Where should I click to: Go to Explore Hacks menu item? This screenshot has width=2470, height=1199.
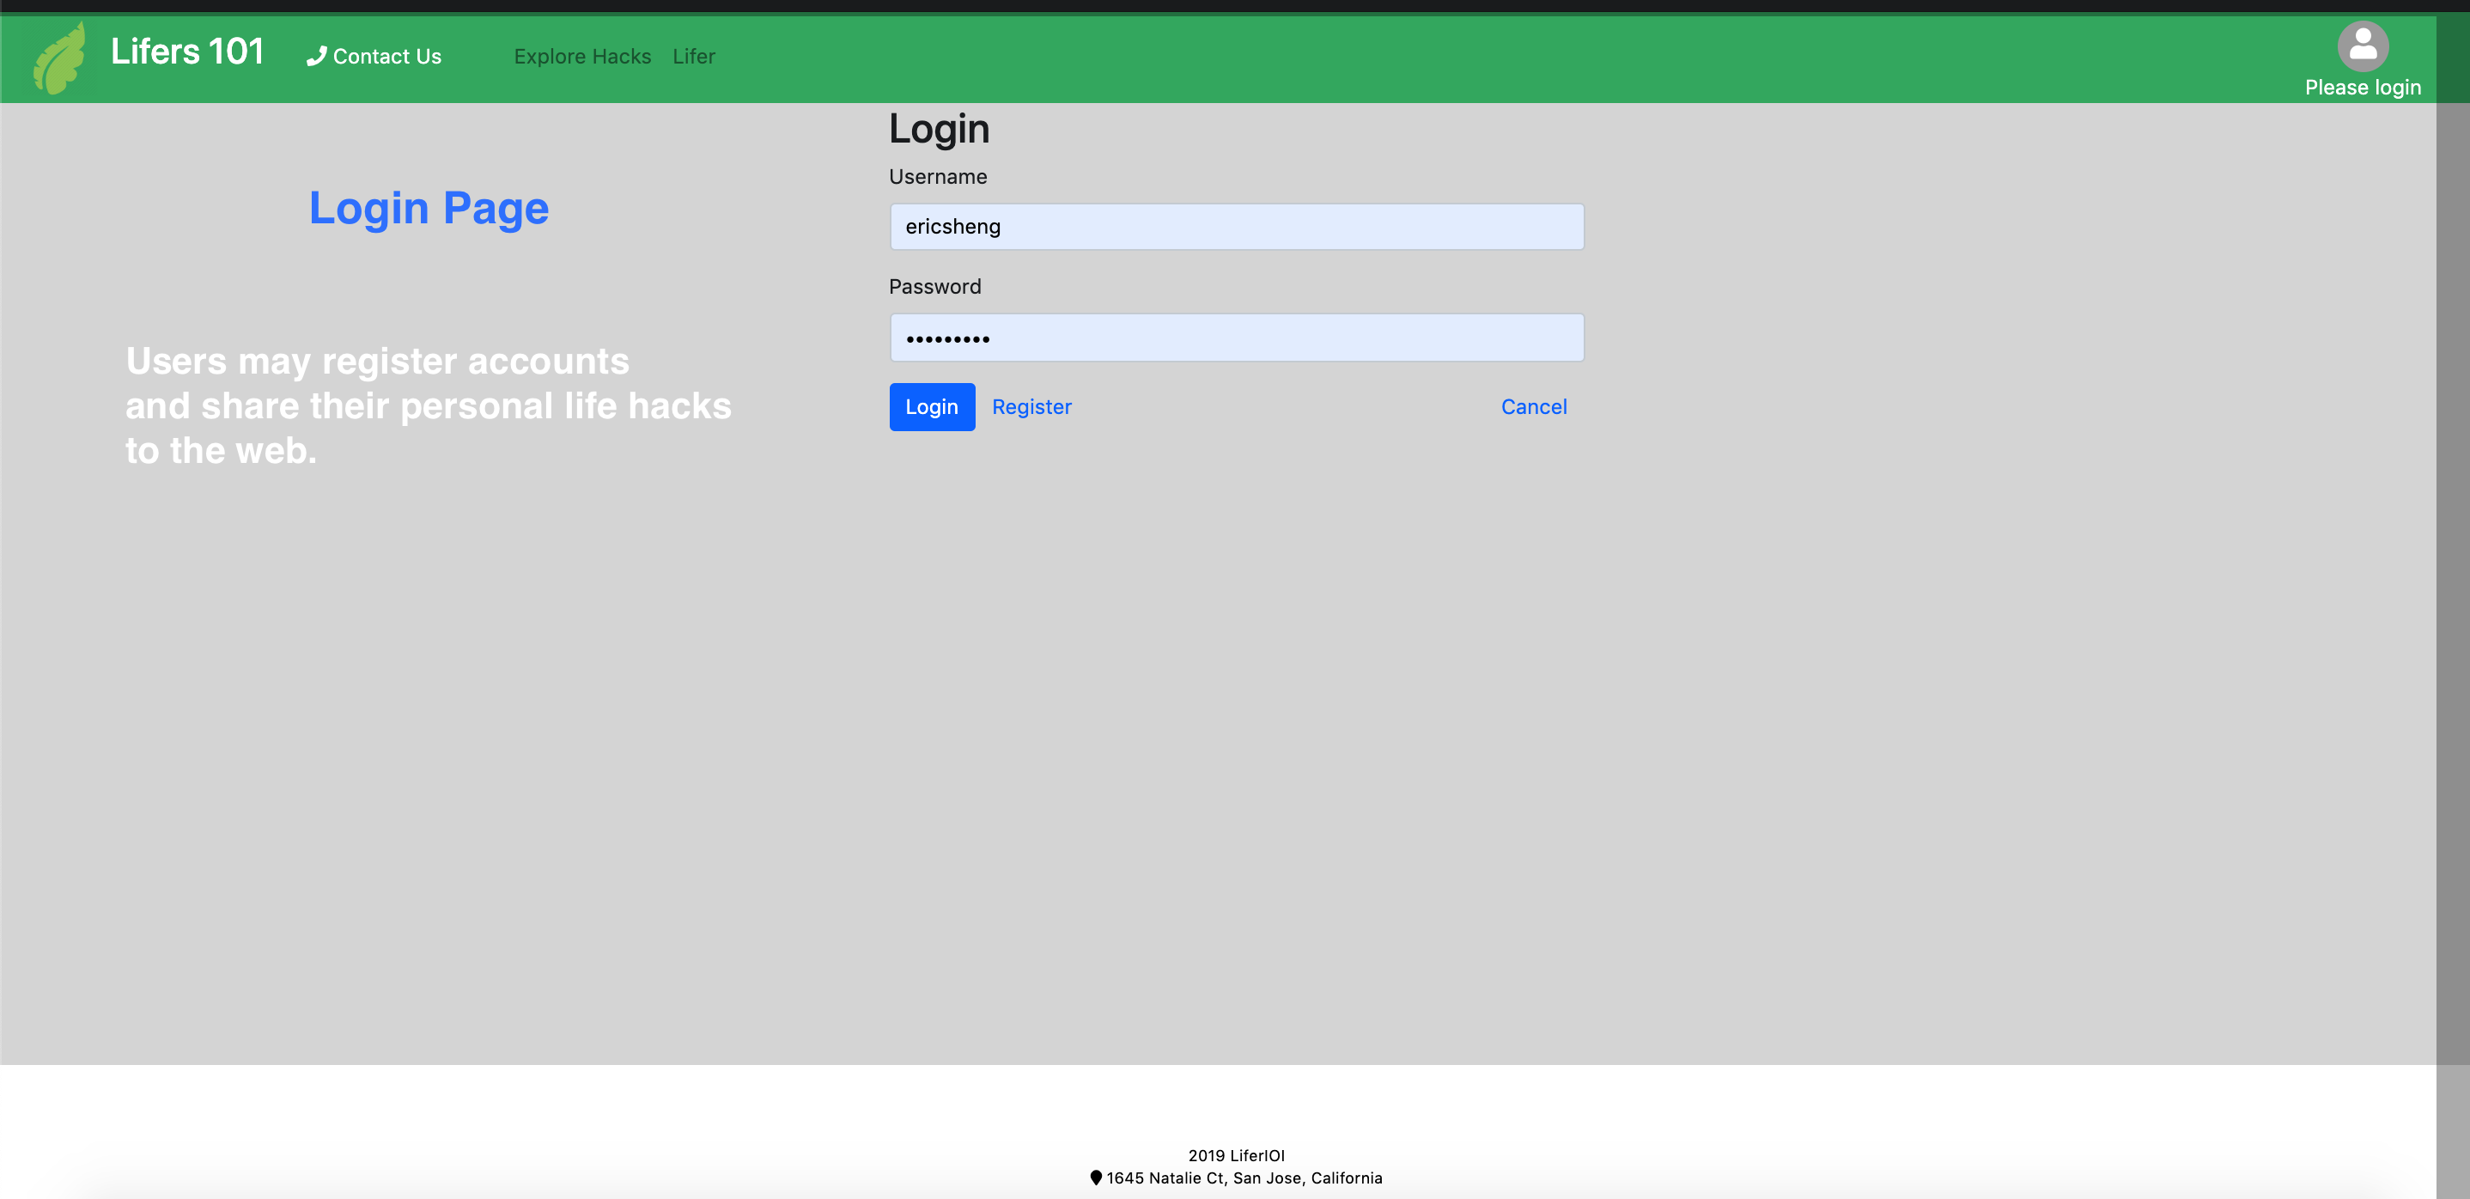click(582, 57)
